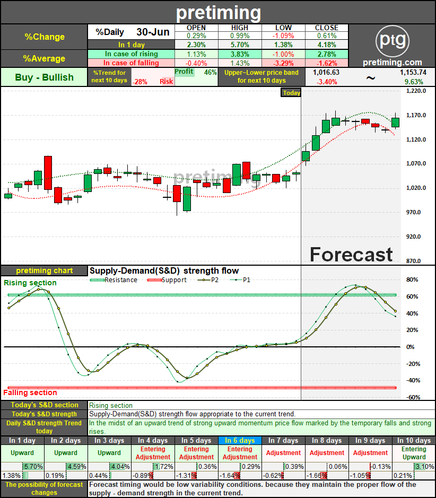Click the pretiming chart label
The height and width of the screenshot is (498, 436).
(44, 270)
